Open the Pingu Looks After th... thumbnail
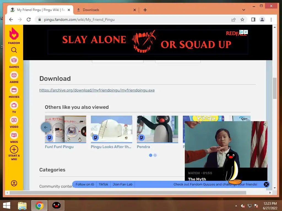282x211 pixels. click(112, 129)
